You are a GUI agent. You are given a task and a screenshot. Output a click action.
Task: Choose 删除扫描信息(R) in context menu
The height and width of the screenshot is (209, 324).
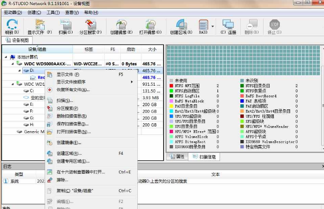[91, 116]
